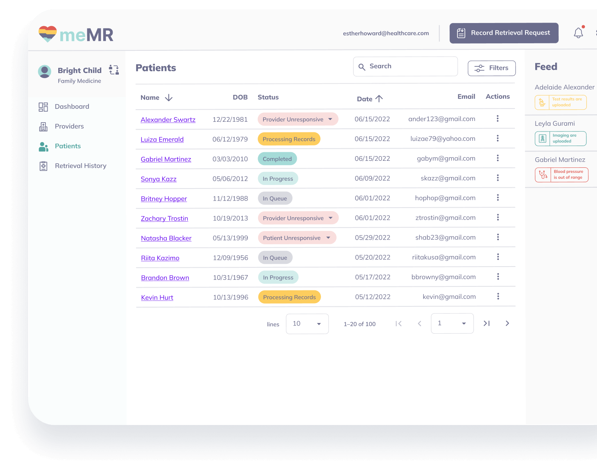This screenshot has width=597, height=473.
Task: Open actions menu for Zachary Trostin
Action: (x=498, y=217)
